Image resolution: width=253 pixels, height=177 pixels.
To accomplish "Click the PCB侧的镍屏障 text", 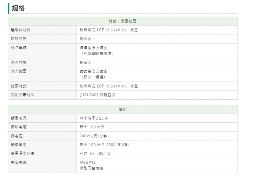I will point(97,53).
